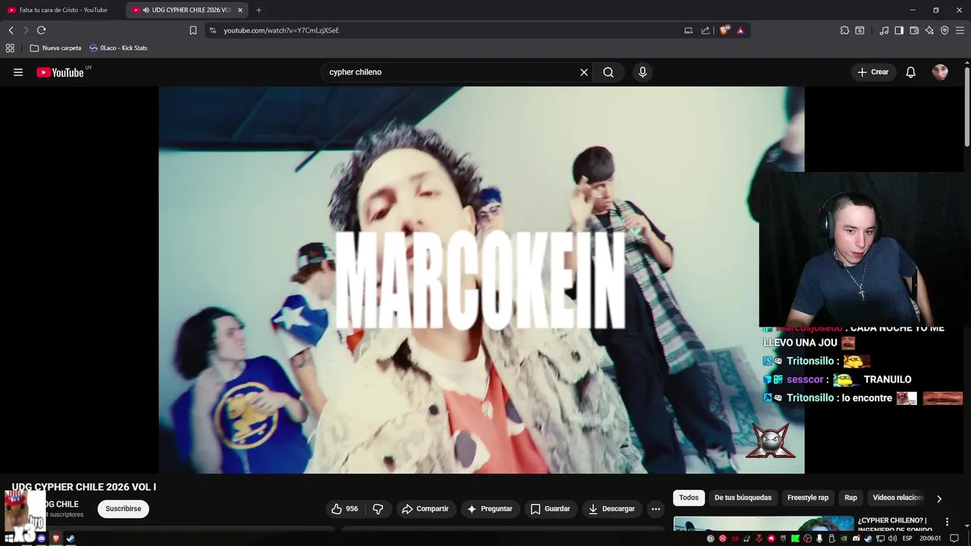Open 0Laco - Kick Stats bookmark
971x546 pixels.
coord(118,48)
